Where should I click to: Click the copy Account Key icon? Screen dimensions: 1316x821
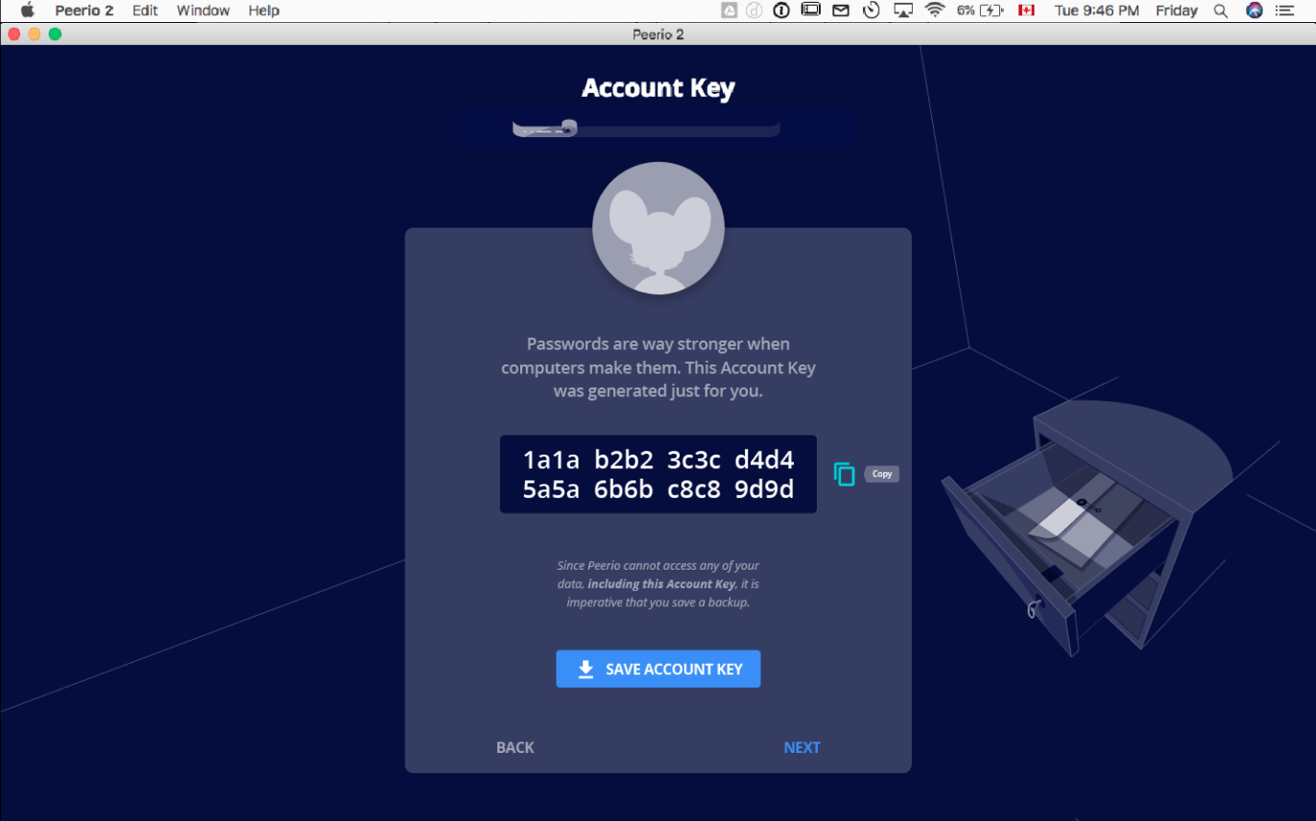tap(845, 474)
